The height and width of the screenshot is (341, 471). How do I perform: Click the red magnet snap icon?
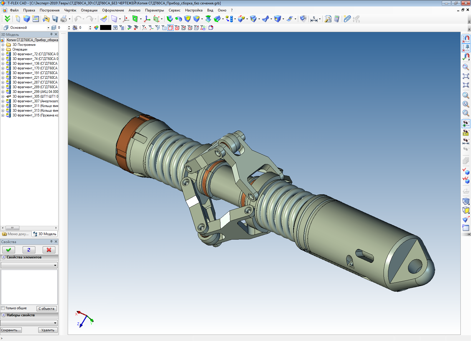click(x=466, y=57)
